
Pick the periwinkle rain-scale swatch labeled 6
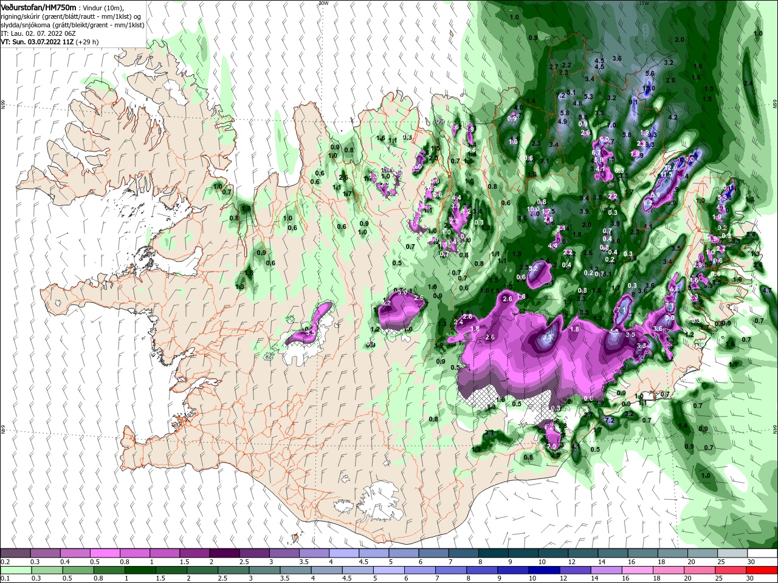[419, 570]
